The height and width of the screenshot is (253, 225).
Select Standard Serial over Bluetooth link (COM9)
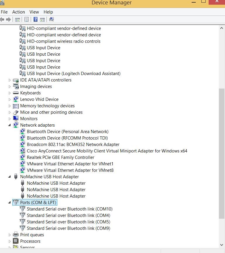(x=68, y=228)
